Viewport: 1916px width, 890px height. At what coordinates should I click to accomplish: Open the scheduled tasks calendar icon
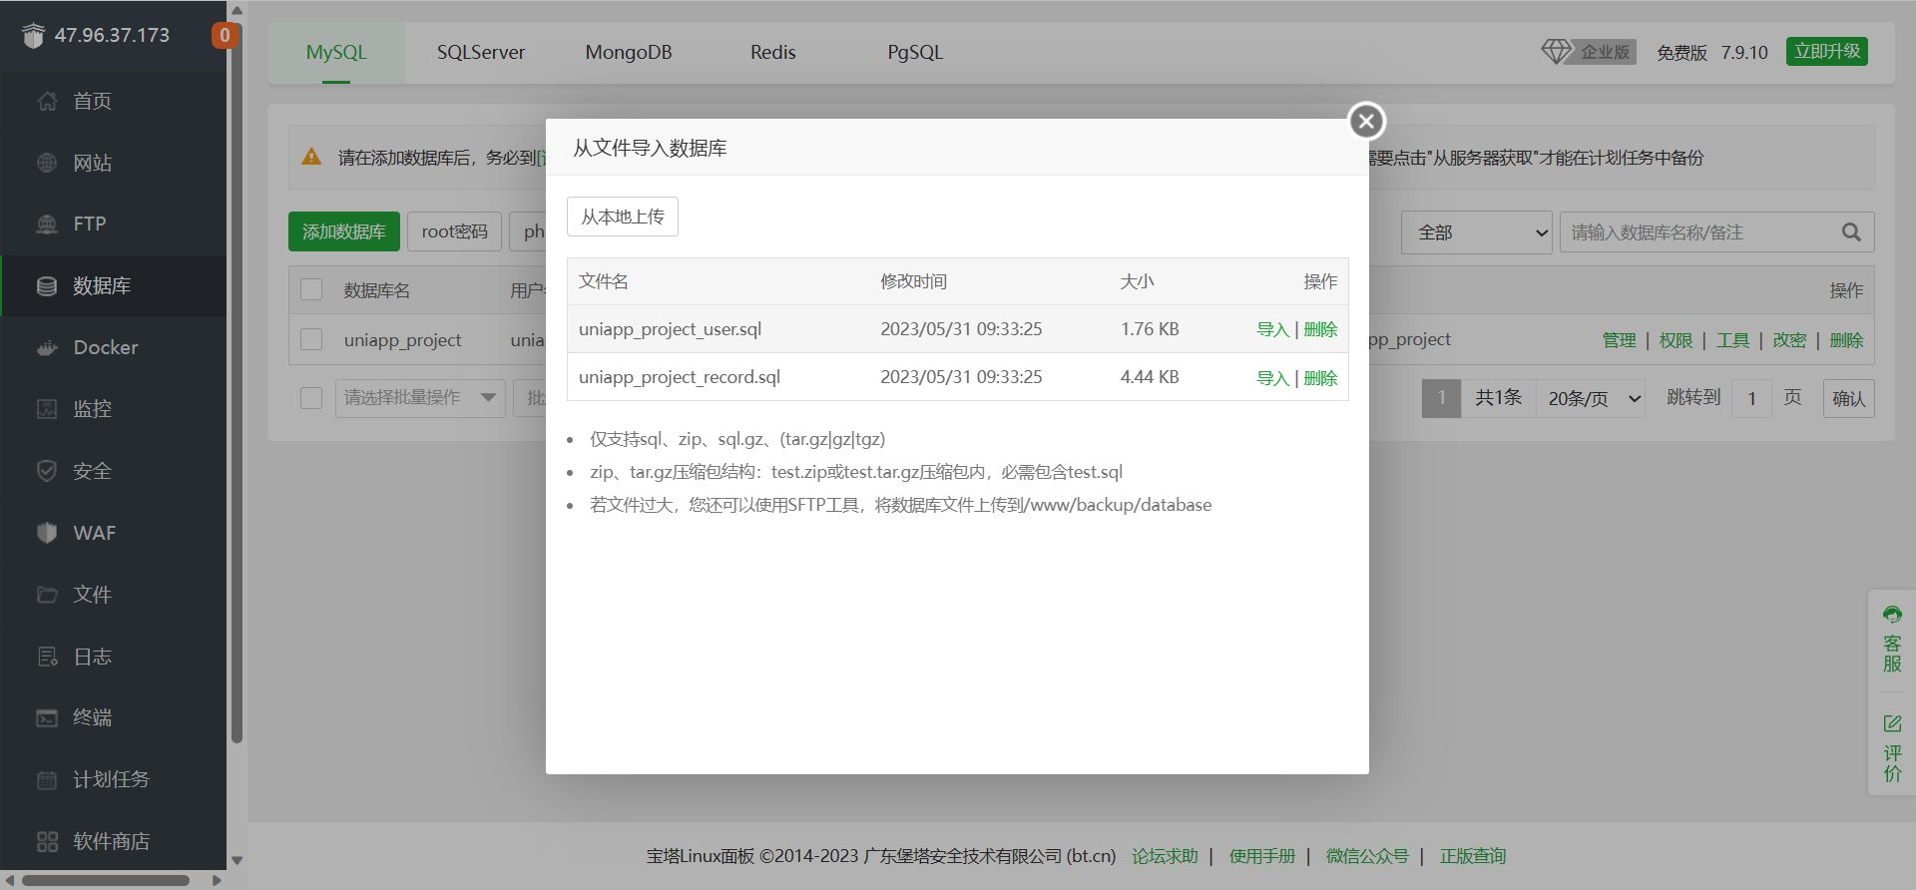(47, 780)
